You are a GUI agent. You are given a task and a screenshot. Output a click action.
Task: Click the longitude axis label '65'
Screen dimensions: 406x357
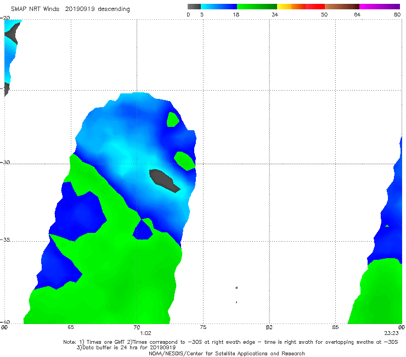click(x=71, y=327)
